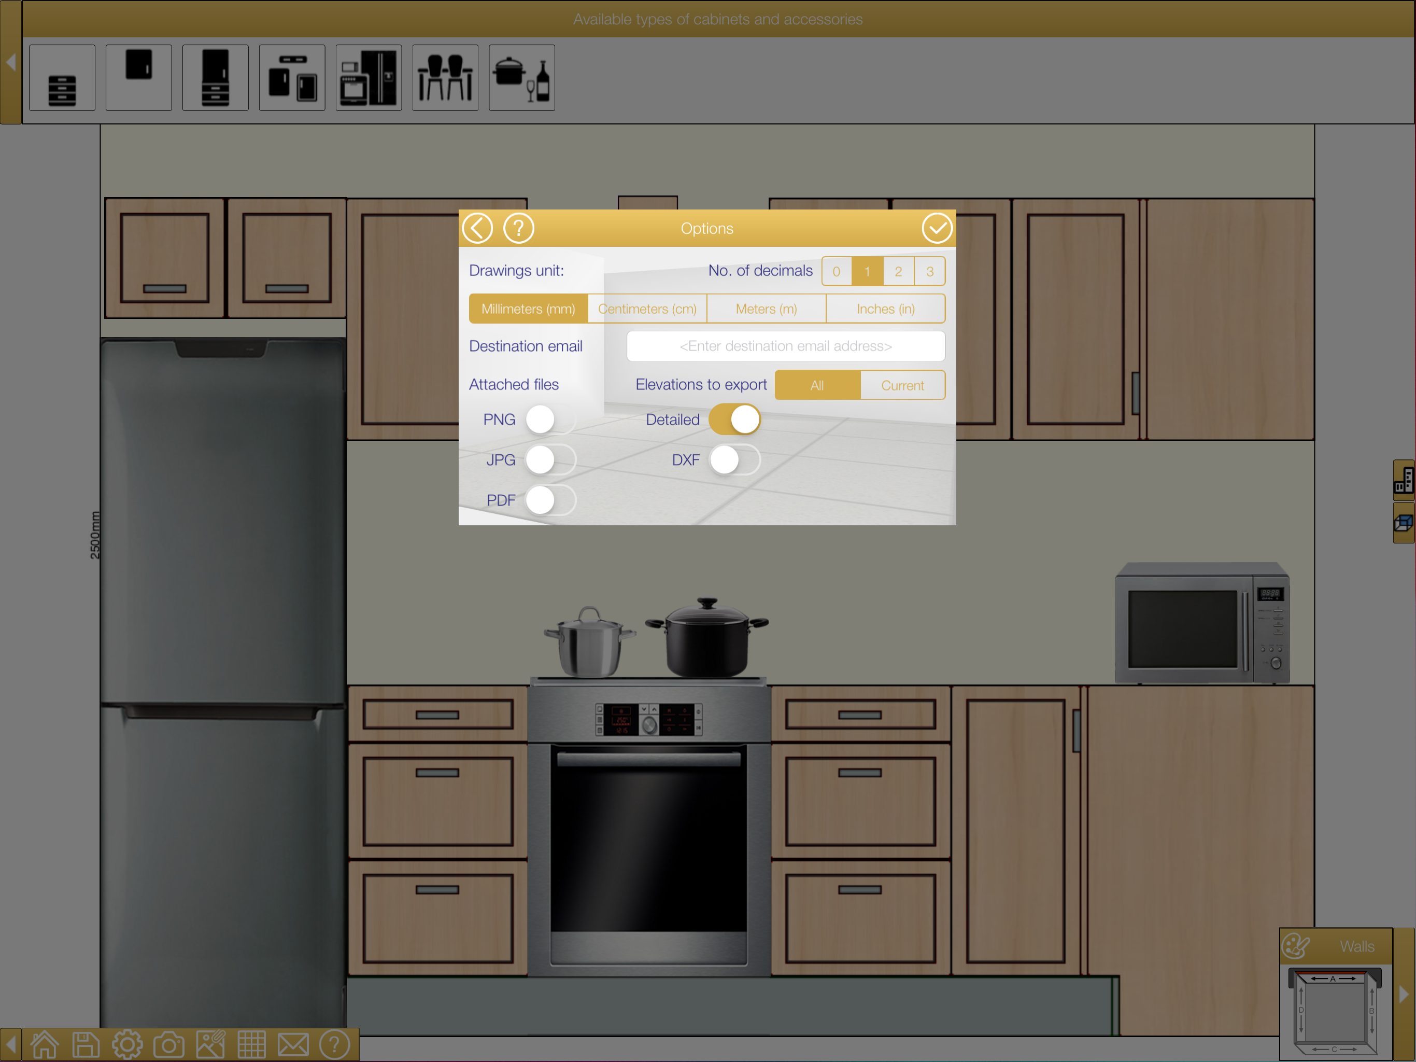Toggle the DXF attachment switch

coord(735,460)
